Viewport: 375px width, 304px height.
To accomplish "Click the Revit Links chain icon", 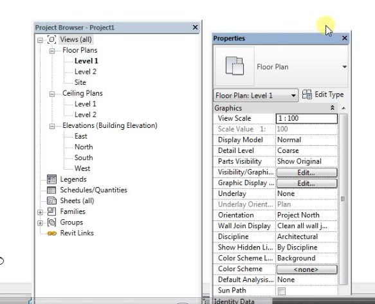I will tap(51, 233).
